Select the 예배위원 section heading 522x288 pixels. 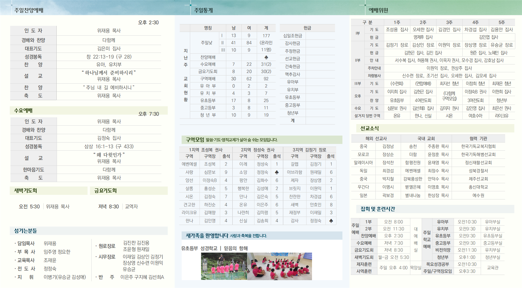point(378,10)
